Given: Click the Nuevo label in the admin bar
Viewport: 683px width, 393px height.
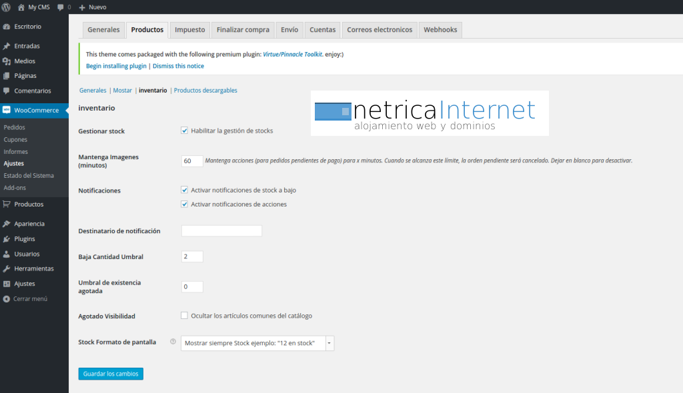Looking at the screenshot, I should click(97, 7).
